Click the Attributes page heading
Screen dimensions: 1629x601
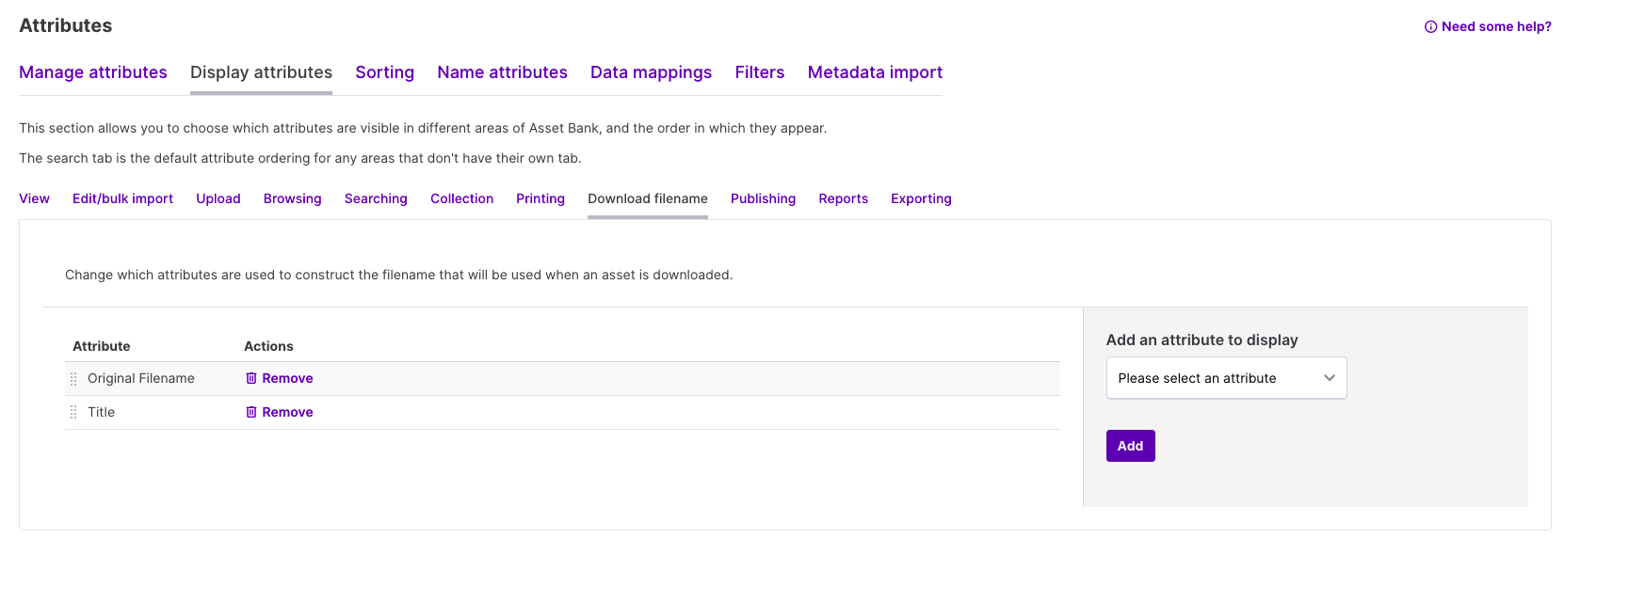pyautogui.click(x=66, y=25)
